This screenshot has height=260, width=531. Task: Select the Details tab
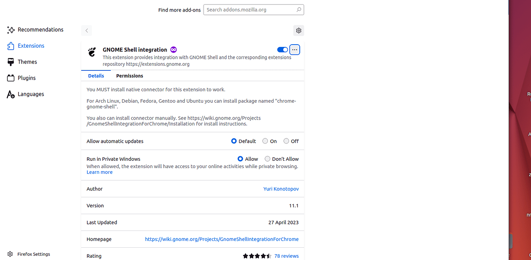96,76
